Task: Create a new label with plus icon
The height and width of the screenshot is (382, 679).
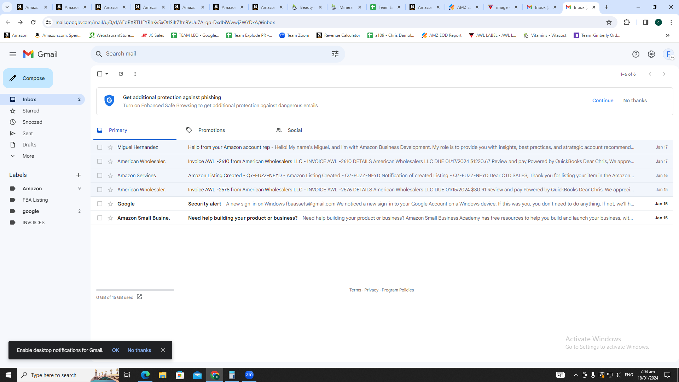Action: [79, 175]
